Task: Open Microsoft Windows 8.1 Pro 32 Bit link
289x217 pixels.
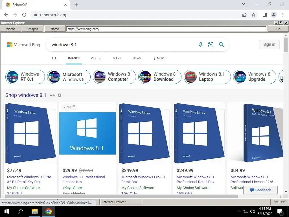Action: (29, 179)
